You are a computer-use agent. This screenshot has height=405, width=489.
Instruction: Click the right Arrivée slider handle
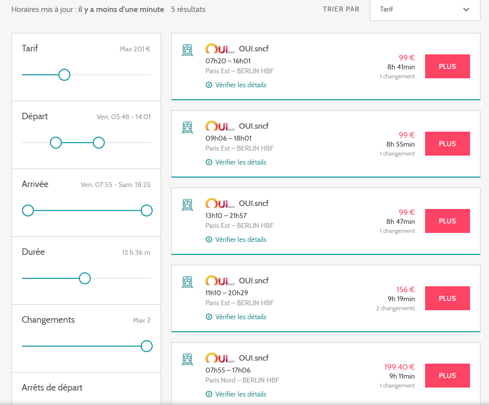tap(147, 210)
